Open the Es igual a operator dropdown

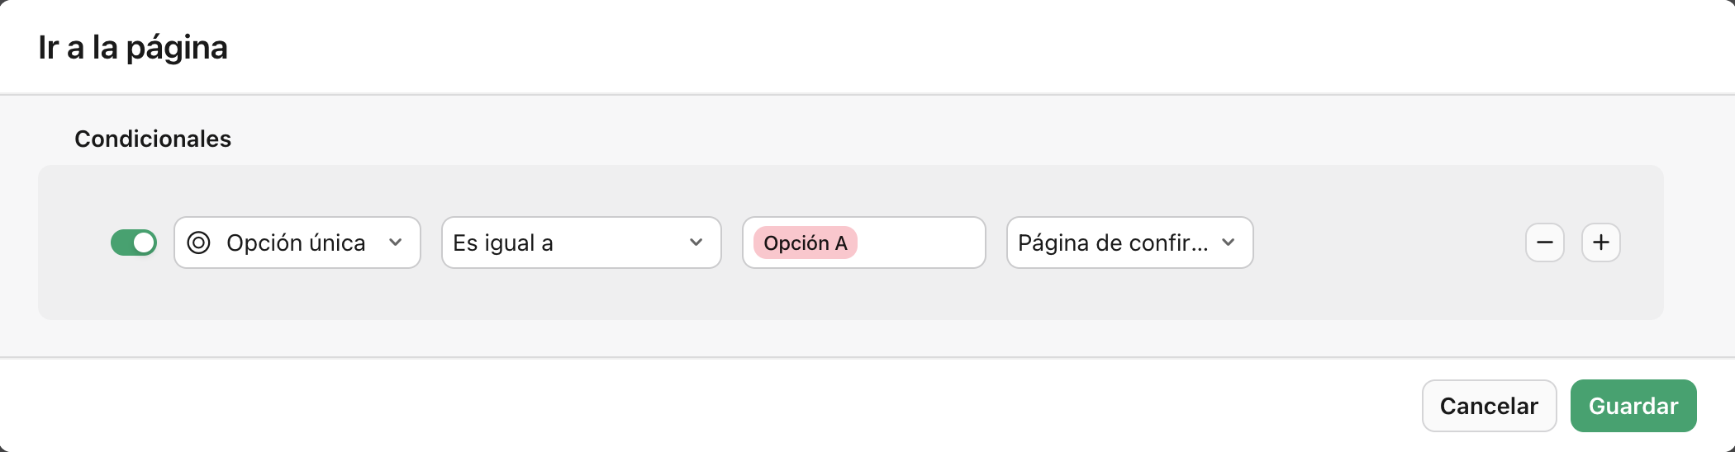tap(581, 242)
